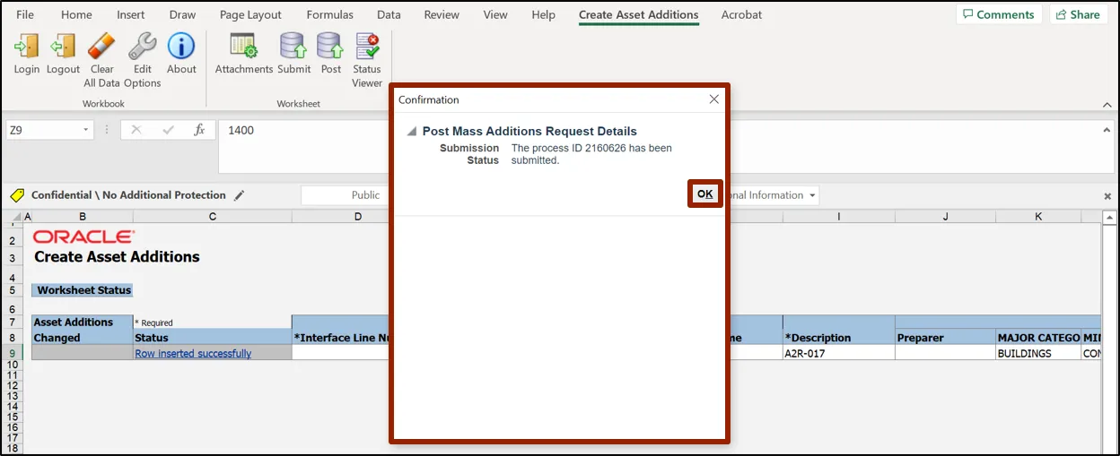Click the Public sensitivity label field
1120x456 pixels.
[346, 195]
